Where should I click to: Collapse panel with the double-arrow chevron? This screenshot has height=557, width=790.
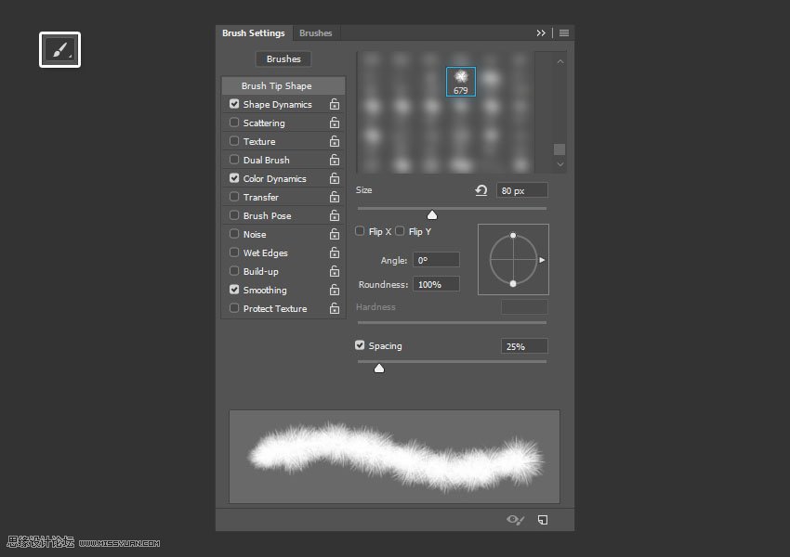click(541, 33)
